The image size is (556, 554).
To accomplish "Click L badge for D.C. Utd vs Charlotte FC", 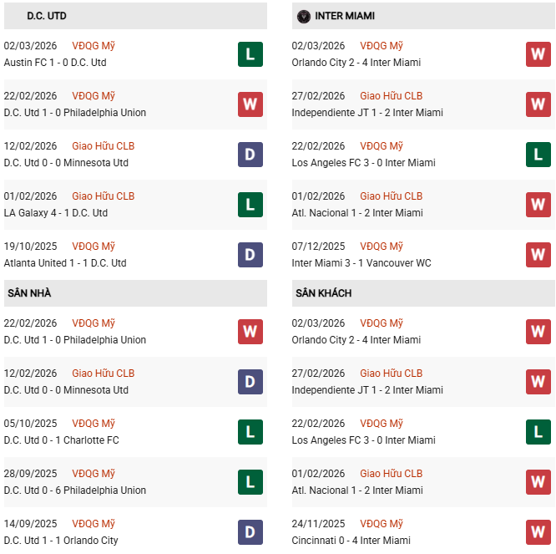I will (x=250, y=432).
